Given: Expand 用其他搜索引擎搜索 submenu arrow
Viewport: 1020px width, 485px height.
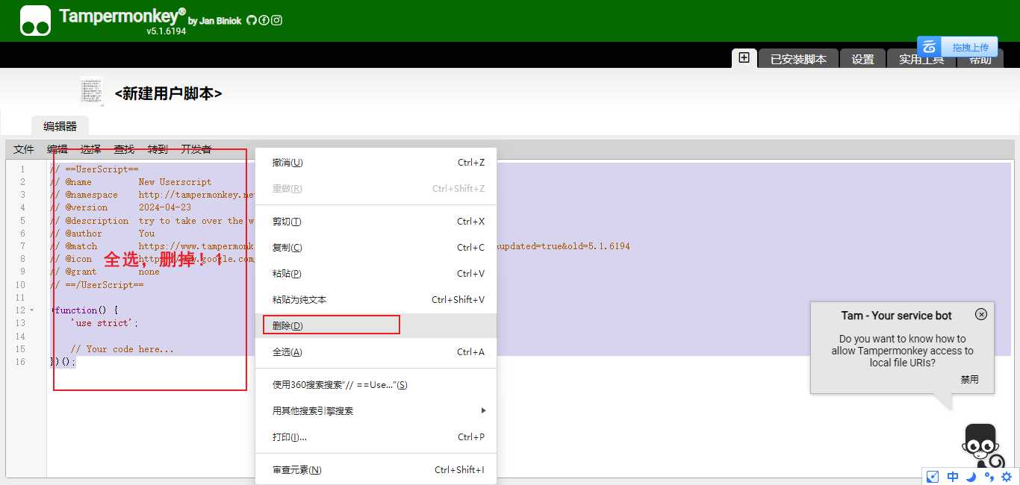Looking at the screenshot, I should point(483,410).
